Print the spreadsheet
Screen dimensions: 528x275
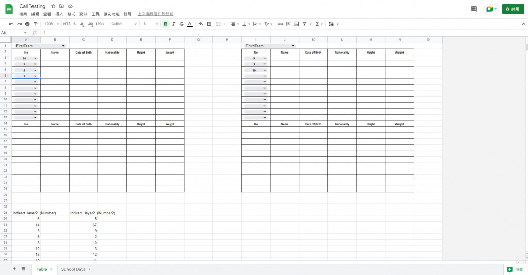click(x=27, y=24)
